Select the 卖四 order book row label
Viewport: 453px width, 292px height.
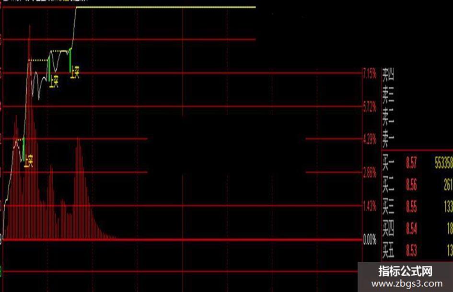[x=388, y=75]
